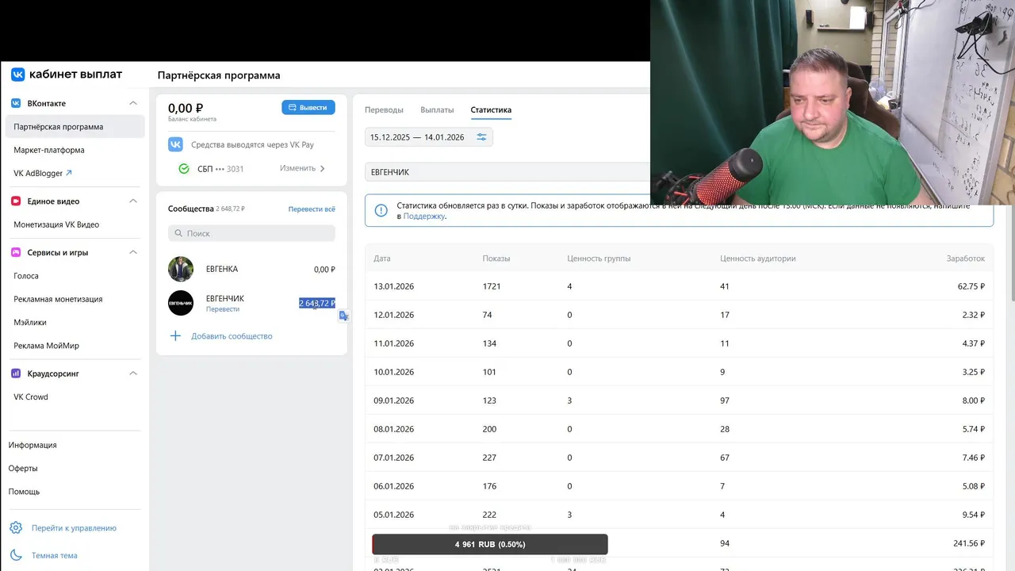Switch to the Выплаты tab
This screenshot has width=1015, height=571.
[x=437, y=110]
